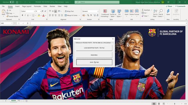Apply Top Align to cells
The width and height of the screenshot is (188, 105).
[50, 11]
